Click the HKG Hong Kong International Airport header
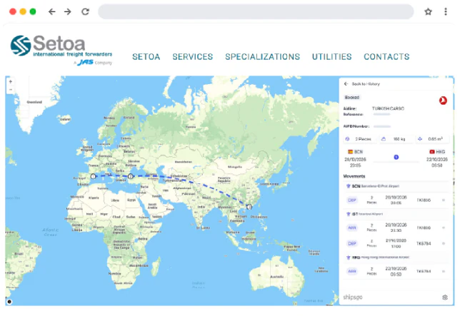The height and width of the screenshot is (316, 460). 396,258
